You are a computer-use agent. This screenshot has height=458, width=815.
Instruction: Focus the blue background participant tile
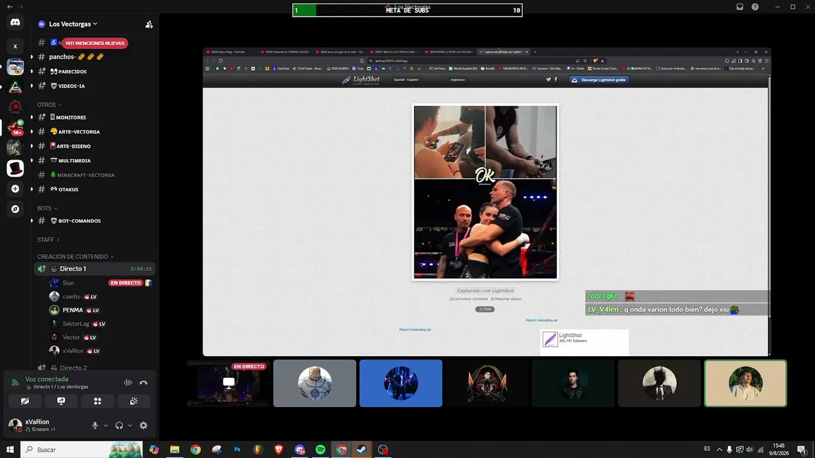click(401, 384)
